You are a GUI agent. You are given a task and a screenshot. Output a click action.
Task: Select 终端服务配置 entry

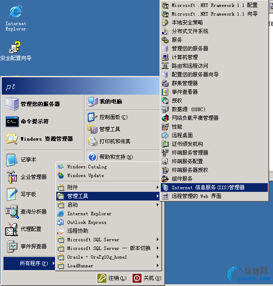tap(214, 161)
